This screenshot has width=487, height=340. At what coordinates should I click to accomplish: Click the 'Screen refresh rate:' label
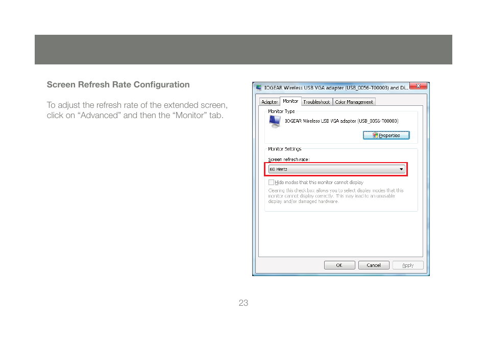289,160
